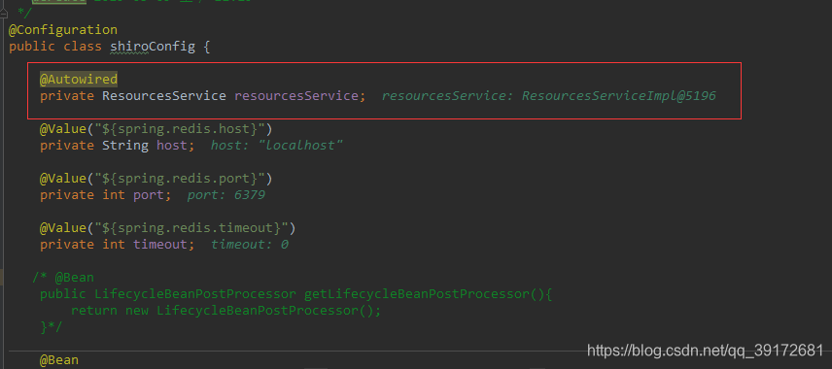Viewport: 832px width, 369px height.
Task: Place cursor on shiroConfig class name
Action: [x=153, y=47]
